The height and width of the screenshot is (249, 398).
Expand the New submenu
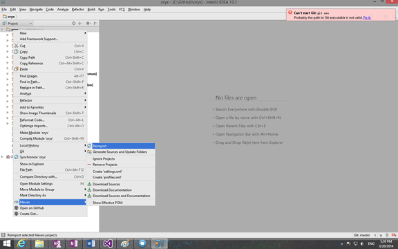(x=50, y=33)
